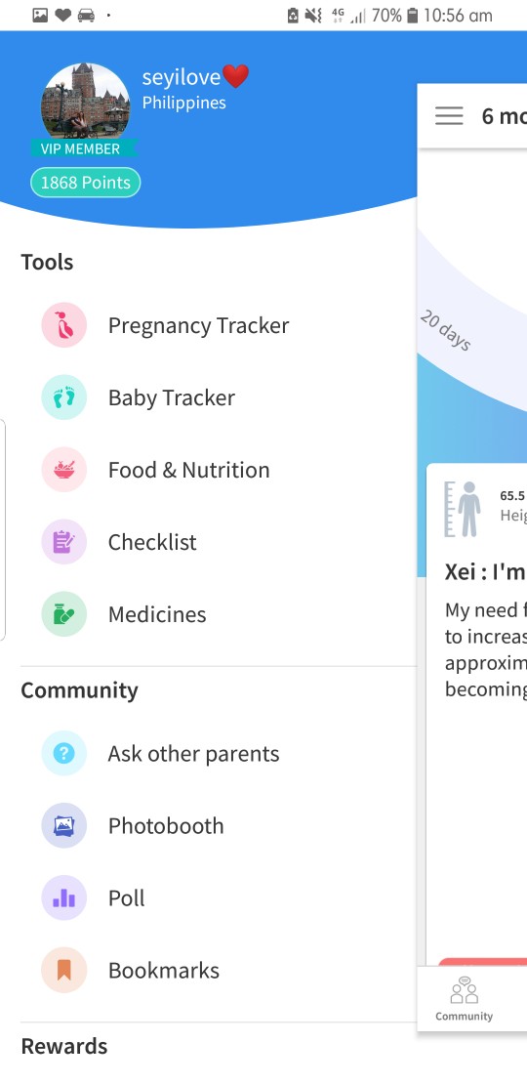Screen dimensions: 527x1084
Task: Open the Ask other parents label
Action: [x=193, y=754]
